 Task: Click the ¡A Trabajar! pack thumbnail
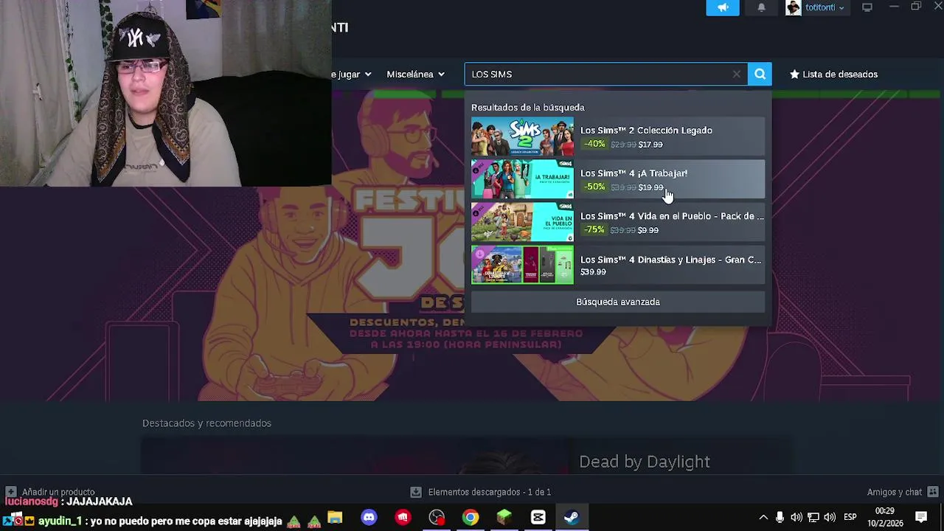522,179
